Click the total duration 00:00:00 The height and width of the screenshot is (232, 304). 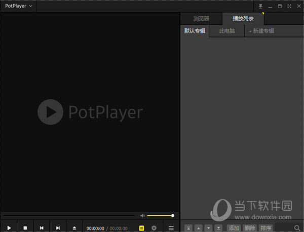119,228
